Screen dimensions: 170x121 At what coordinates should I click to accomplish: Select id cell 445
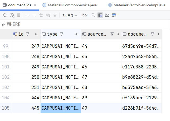[26, 108]
